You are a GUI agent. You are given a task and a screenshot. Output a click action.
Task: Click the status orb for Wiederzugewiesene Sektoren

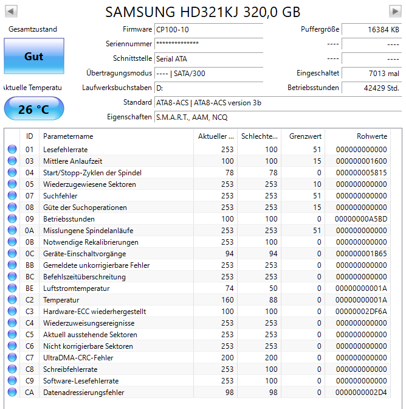[12, 184]
